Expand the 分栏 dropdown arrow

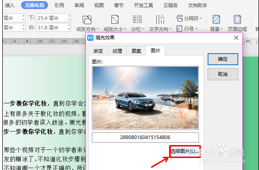143,29
